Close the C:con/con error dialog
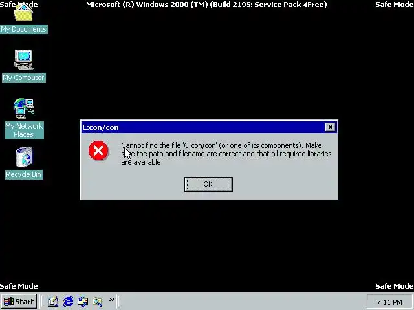The image size is (414, 310). pyautogui.click(x=330, y=127)
